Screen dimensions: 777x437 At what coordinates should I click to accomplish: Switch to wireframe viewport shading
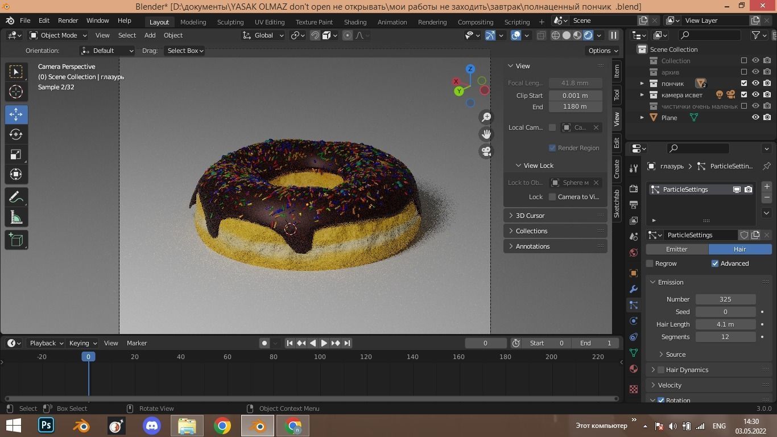(x=556, y=35)
